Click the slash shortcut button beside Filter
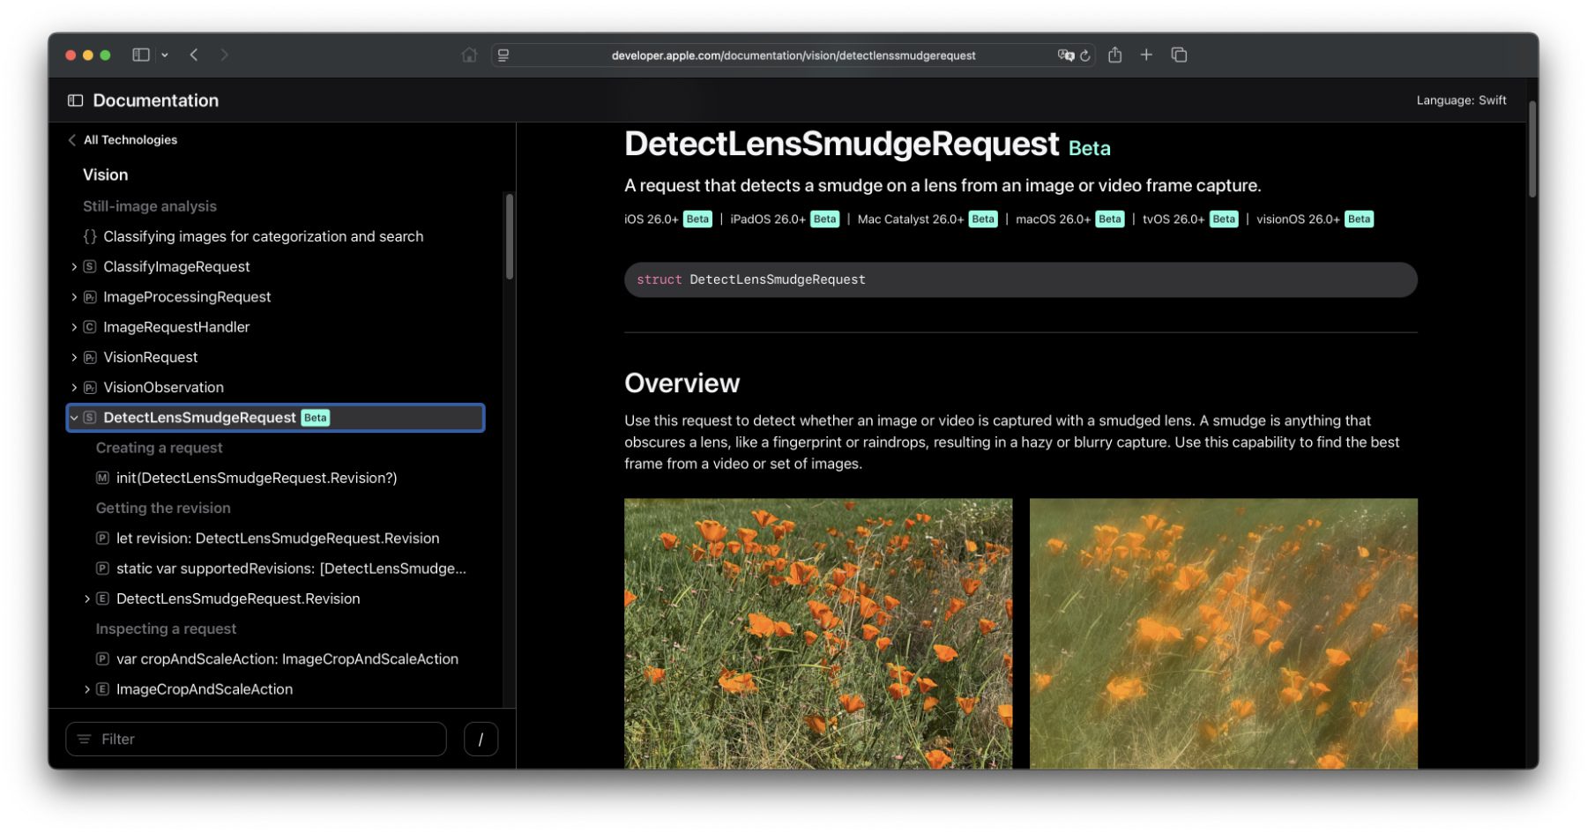This screenshot has height=833, width=1587. coord(481,740)
